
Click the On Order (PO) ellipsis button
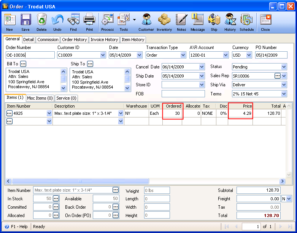tap(116, 215)
